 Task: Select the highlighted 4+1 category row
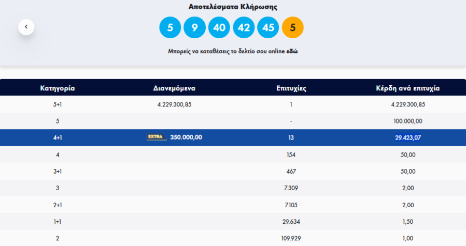coord(58,137)
